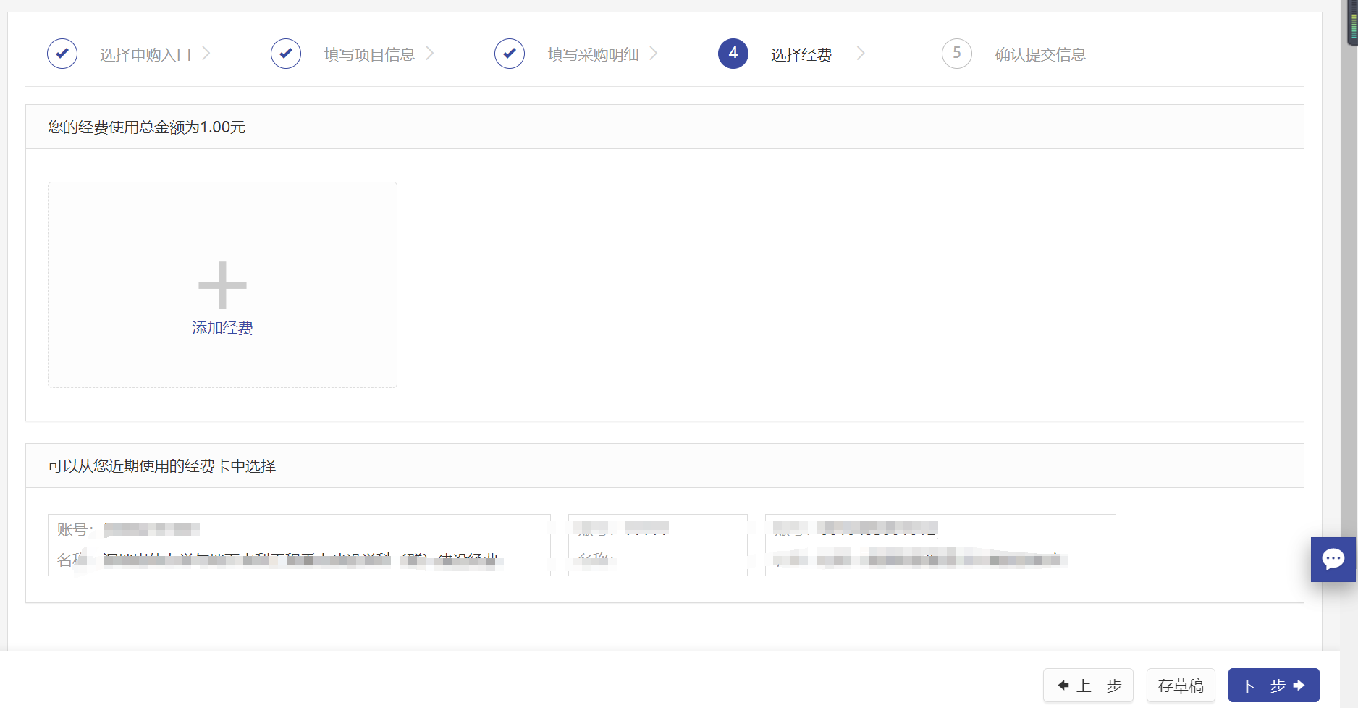Image resolution: width=1358 pixels, height=708 pixels.
Task: Click the large plus icon to add funds
Action: click(x=222, y=285)
